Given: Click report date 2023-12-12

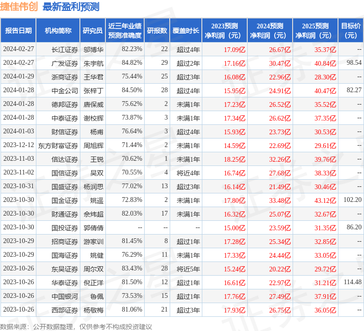Looking at the screenshot, I should tap(18, 145).
